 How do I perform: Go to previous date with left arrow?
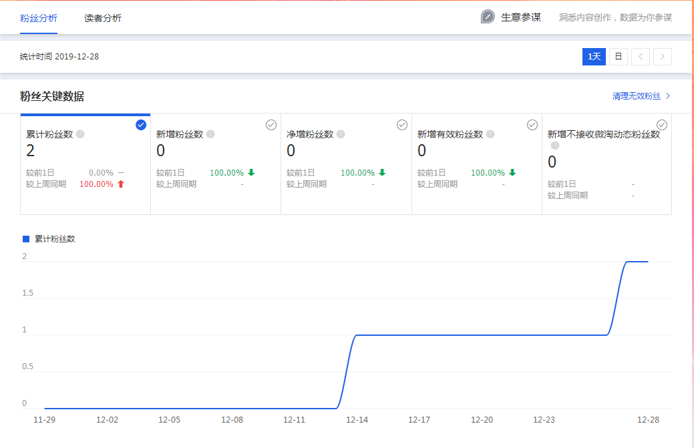click(x=640, y=57)
